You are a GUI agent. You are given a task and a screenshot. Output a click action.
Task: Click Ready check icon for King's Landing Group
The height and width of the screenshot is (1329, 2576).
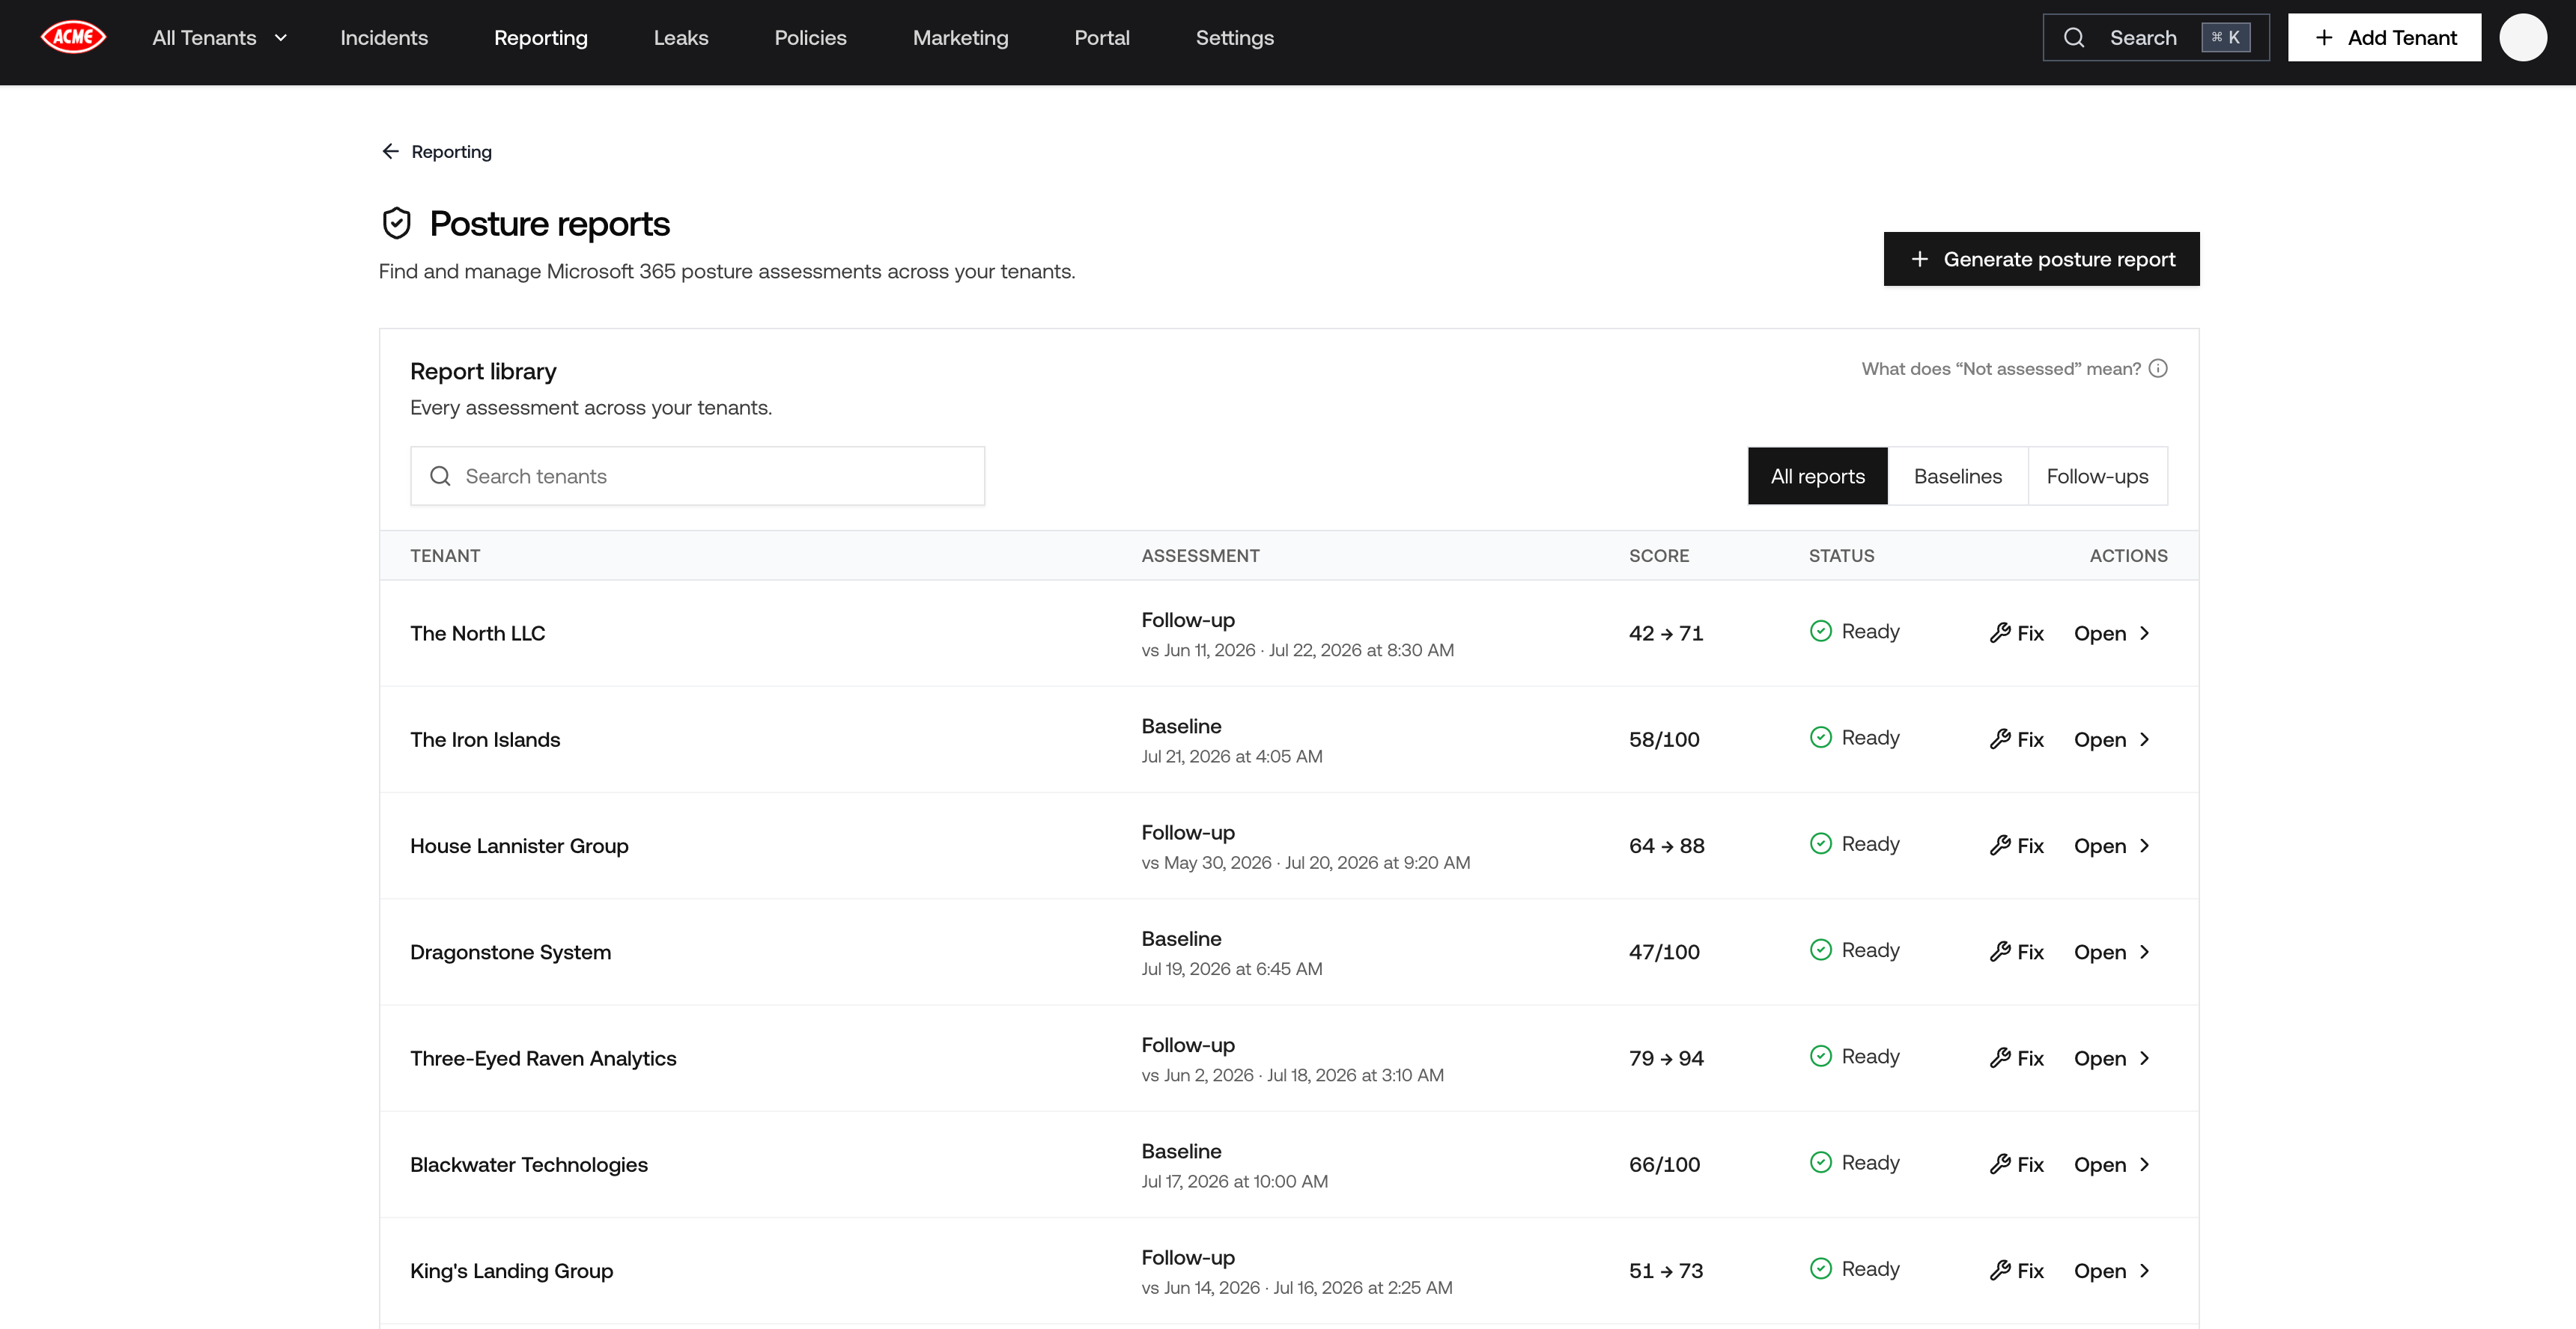tap(1821, 1268)
